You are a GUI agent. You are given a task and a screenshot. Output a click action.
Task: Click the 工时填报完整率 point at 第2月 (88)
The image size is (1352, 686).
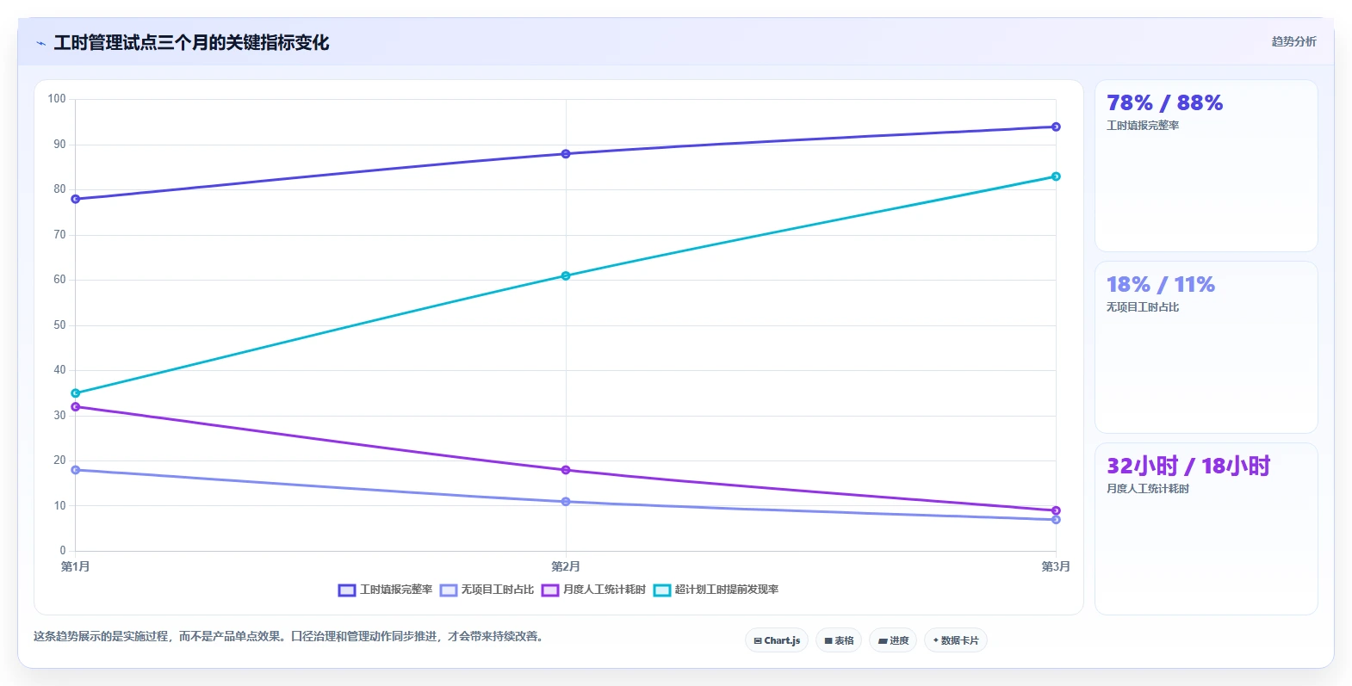pyautogui.click(x=566, y=154)
